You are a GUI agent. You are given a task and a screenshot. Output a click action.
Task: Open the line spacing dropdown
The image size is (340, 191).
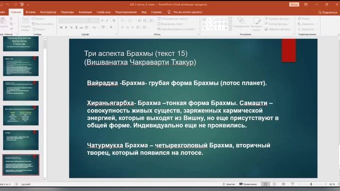pos(151,21)
